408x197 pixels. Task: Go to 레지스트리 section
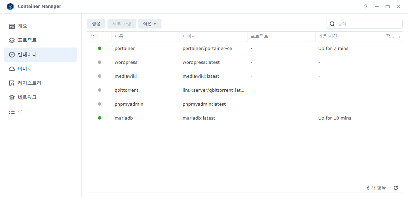coord(40,83)
